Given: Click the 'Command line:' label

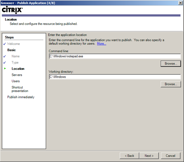Looking at the screenshot, I should point(59,51).
